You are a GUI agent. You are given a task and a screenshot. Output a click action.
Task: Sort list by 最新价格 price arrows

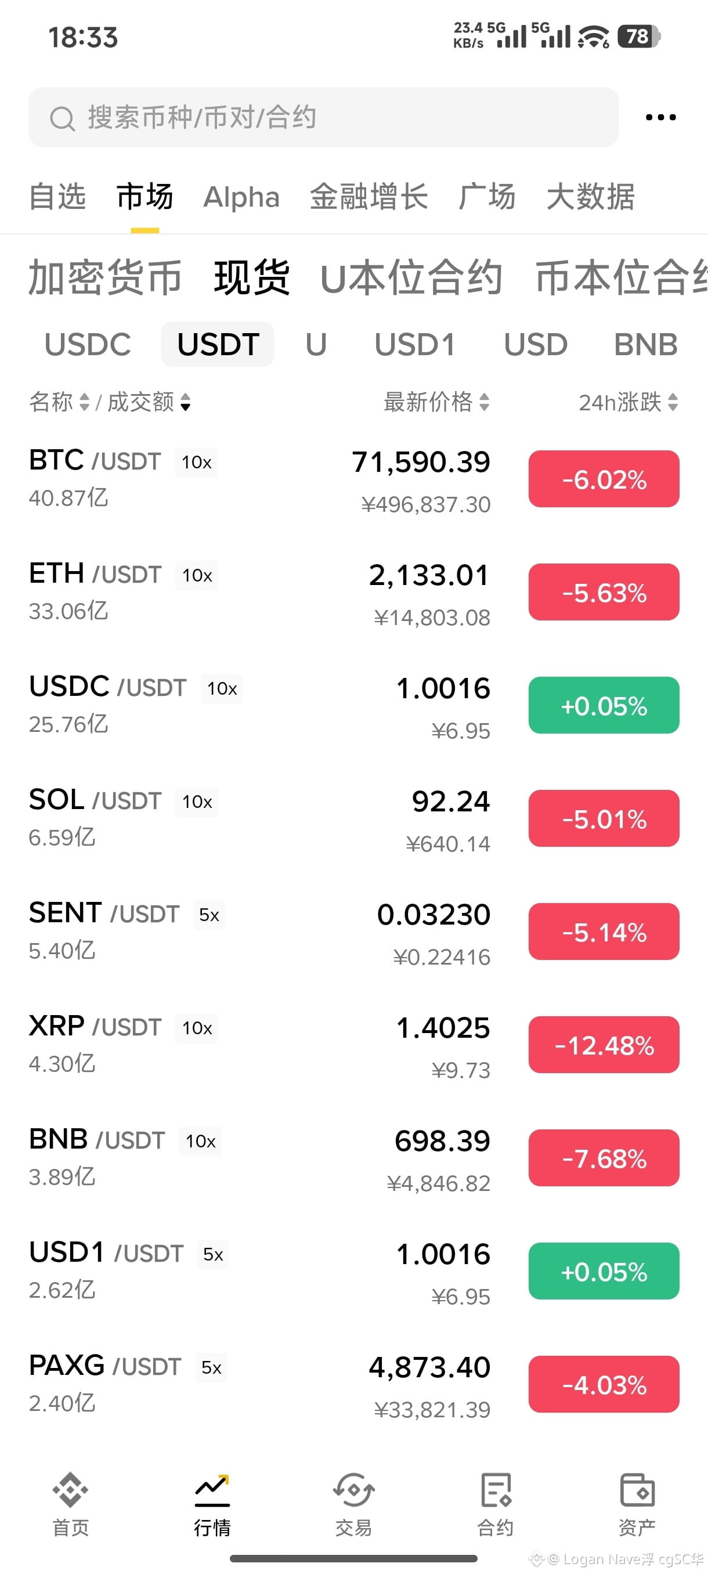click(485, 402)
